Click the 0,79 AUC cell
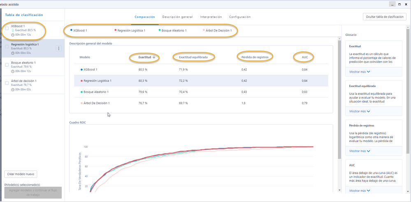 (304, 103)
